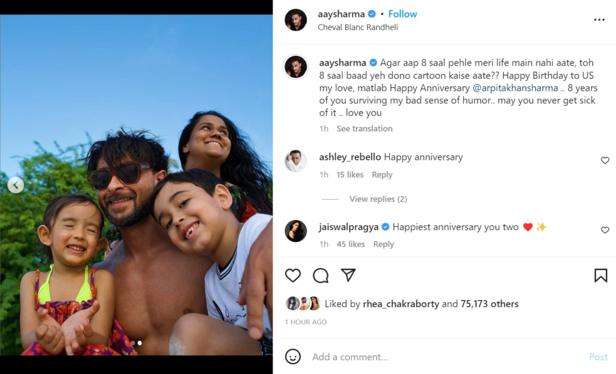616x374 pixels.
Task: Save post with bookmark icon
Action: 600,275
